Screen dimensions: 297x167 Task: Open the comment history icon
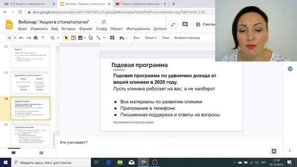185,24
